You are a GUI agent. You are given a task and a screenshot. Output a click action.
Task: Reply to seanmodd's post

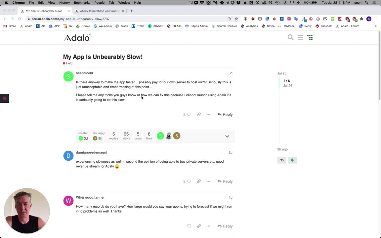point(225,114)
